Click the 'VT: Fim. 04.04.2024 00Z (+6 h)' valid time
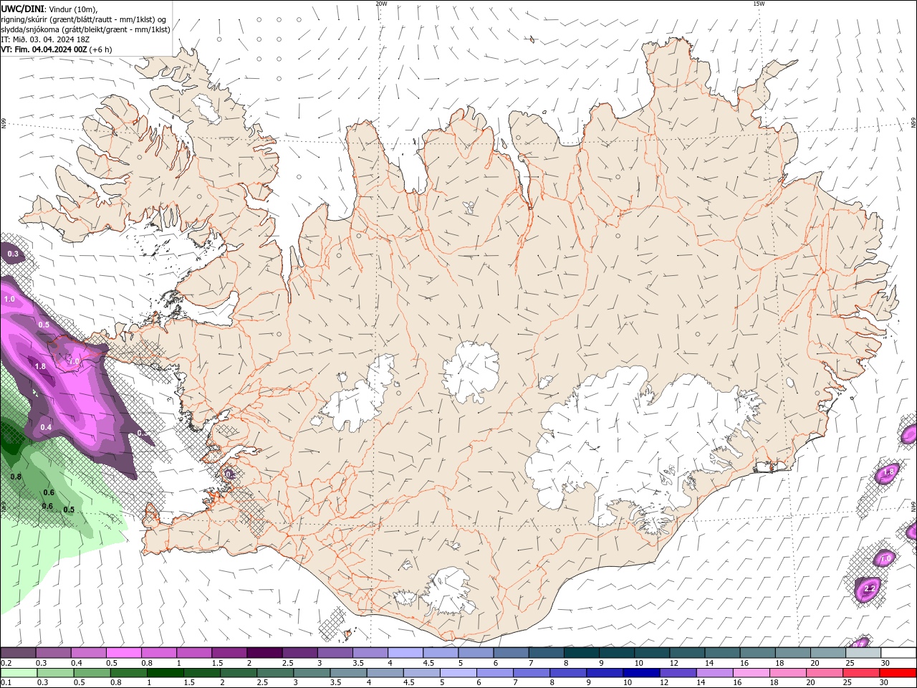 56,49
